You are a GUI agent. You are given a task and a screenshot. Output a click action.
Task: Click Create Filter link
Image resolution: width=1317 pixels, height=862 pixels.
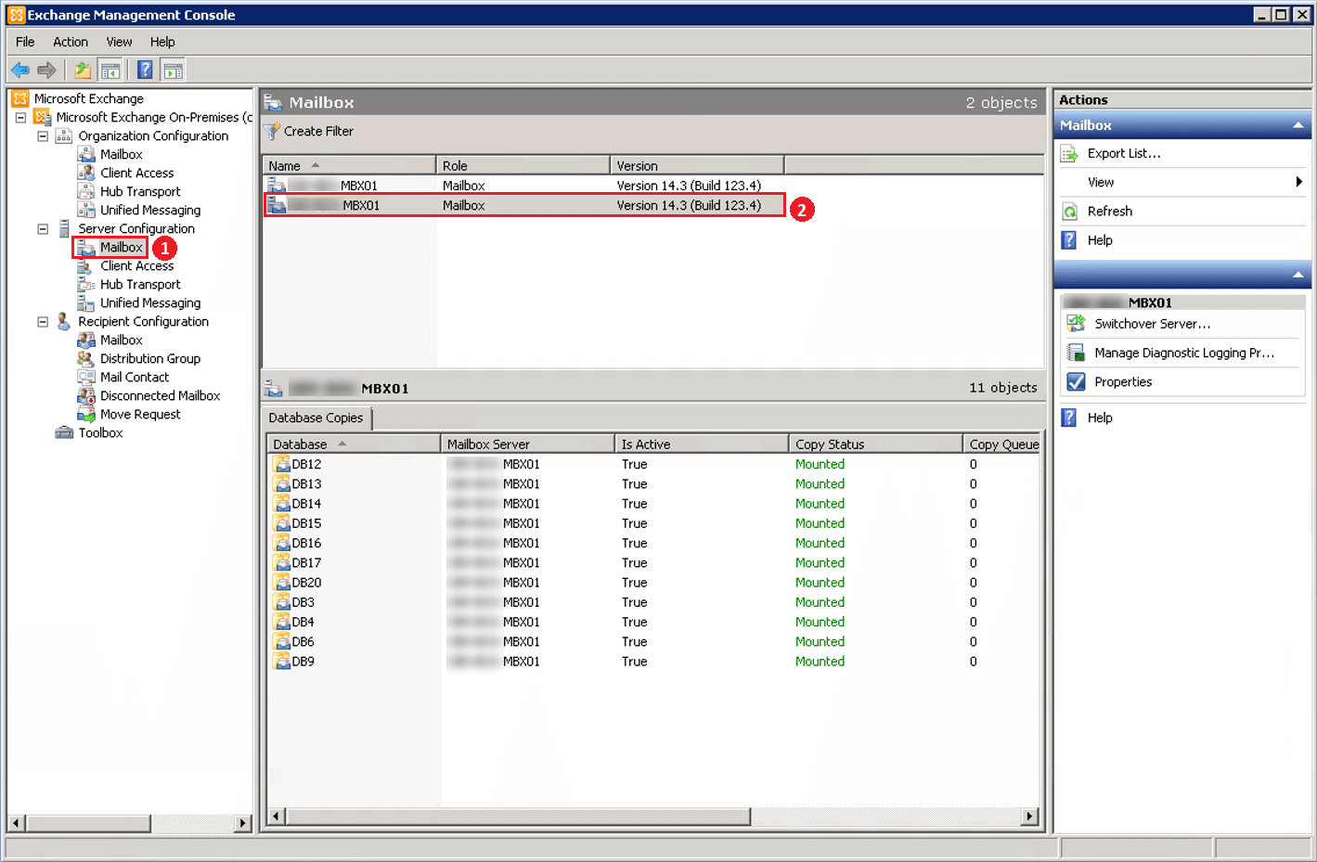318,132
